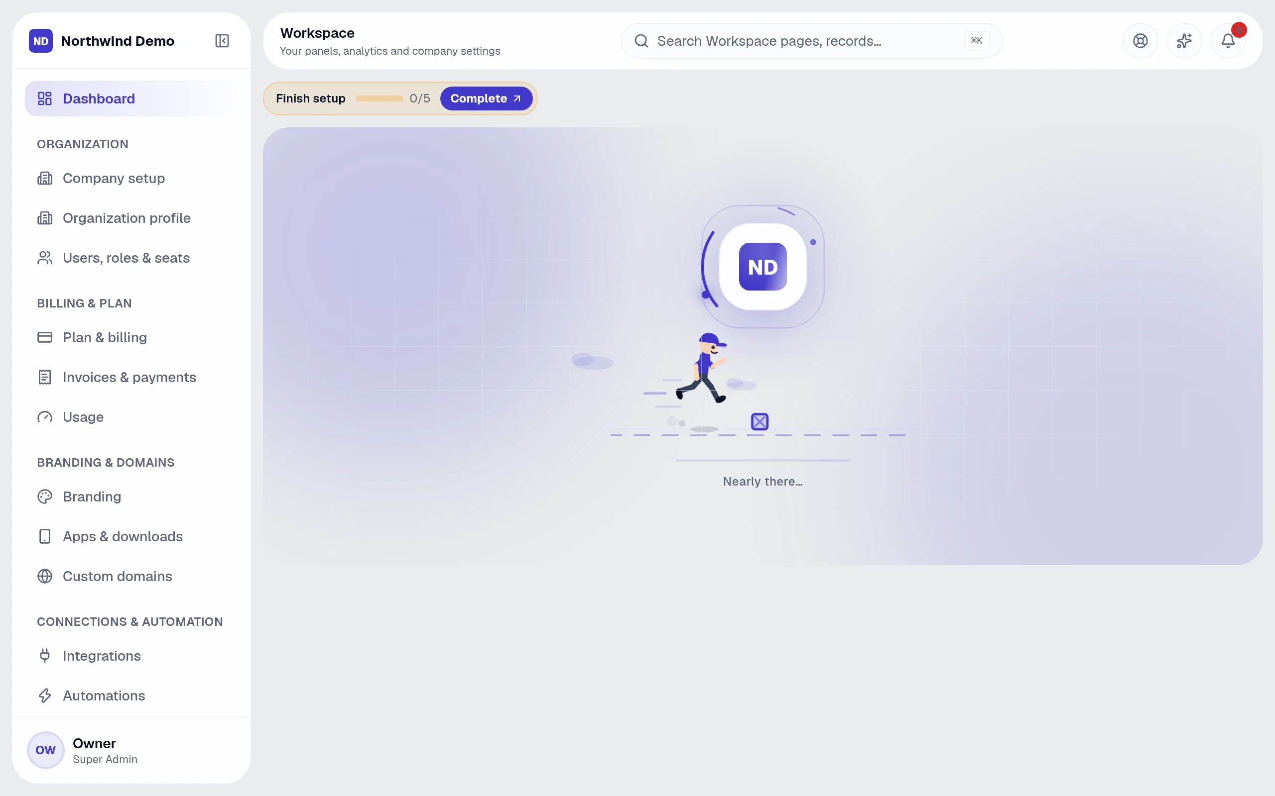Click the Integrations plug icon

(45, 655)
